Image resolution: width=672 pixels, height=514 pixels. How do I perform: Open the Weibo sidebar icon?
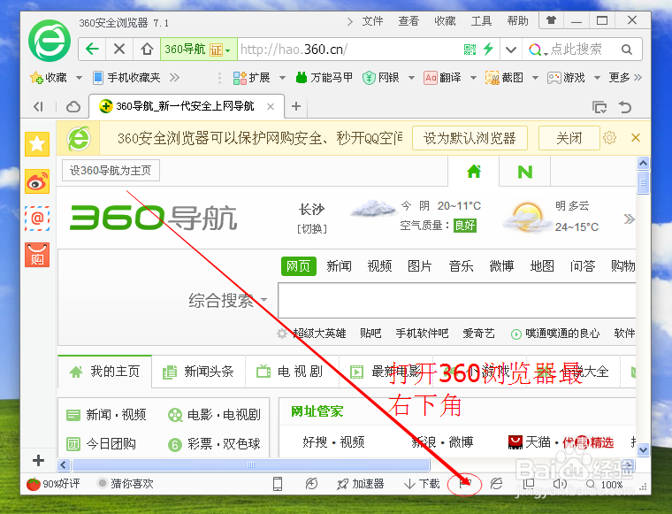pyautogui.click(x=37, y=181)
